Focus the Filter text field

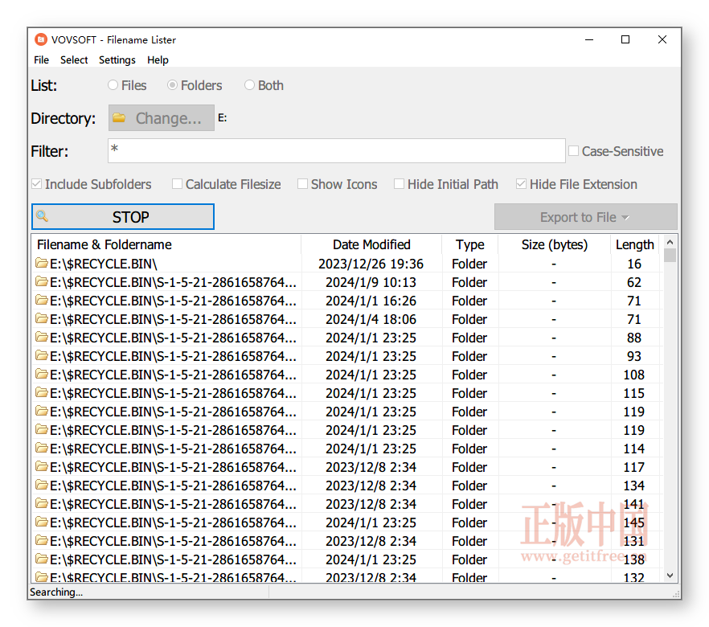pyautogui.click(x=336, y=150)
